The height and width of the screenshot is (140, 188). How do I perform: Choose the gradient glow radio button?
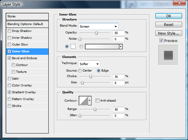coord(82,46)
